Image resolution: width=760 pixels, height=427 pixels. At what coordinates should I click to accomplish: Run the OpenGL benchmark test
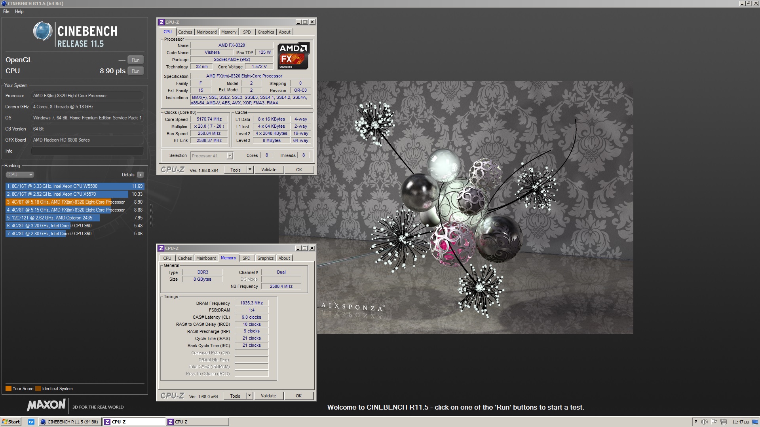pos(135,60)
